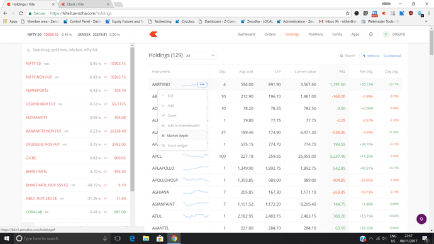
Task: Sort by Day chg. column header
Action: click(392, 72)
